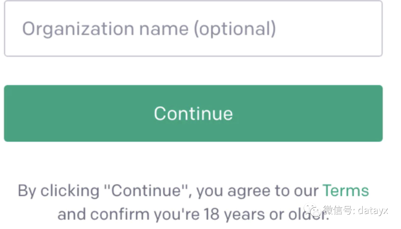Proceed by clicking the Continue button
Viewport: 401px width, 229px height.
point(193,113)
